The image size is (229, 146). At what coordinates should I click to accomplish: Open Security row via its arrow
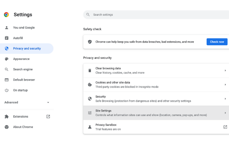[x=225, y=99]
